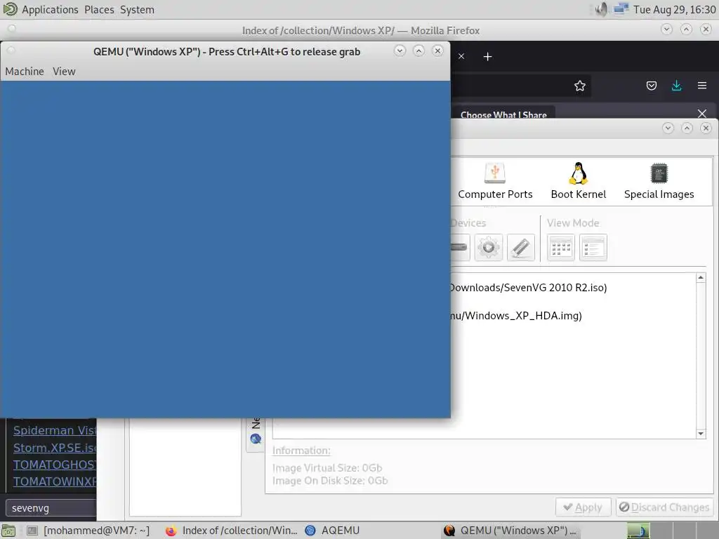This screenshot has width=719, height=539.
Task: Bookmark page with Firefox star icon
Action: point(579,86)
